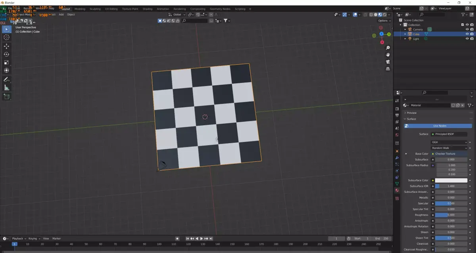Select the Move tool
The height and width of the screenshot is (253, 476).
[x=6, y=46]
